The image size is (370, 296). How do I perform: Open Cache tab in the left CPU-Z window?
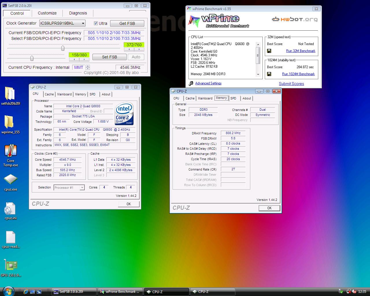pos(49,94)
